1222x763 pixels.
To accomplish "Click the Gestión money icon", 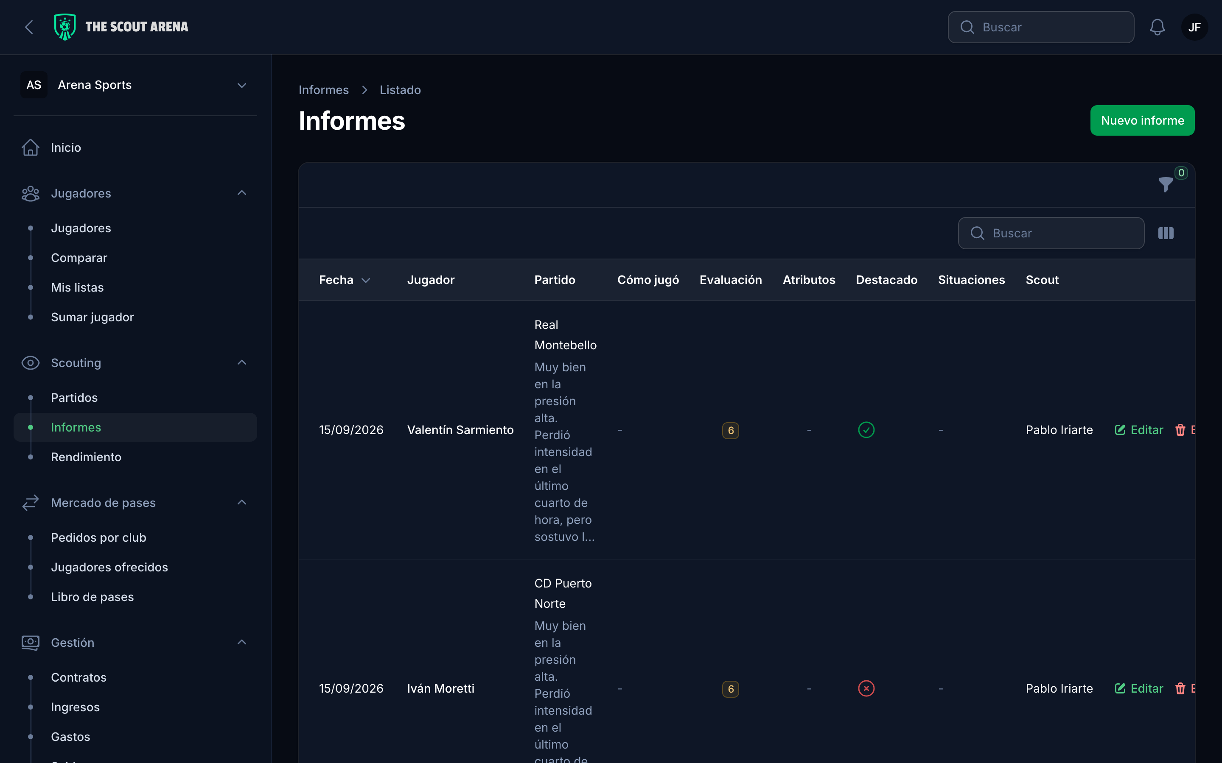I will (x=30, y=642).
